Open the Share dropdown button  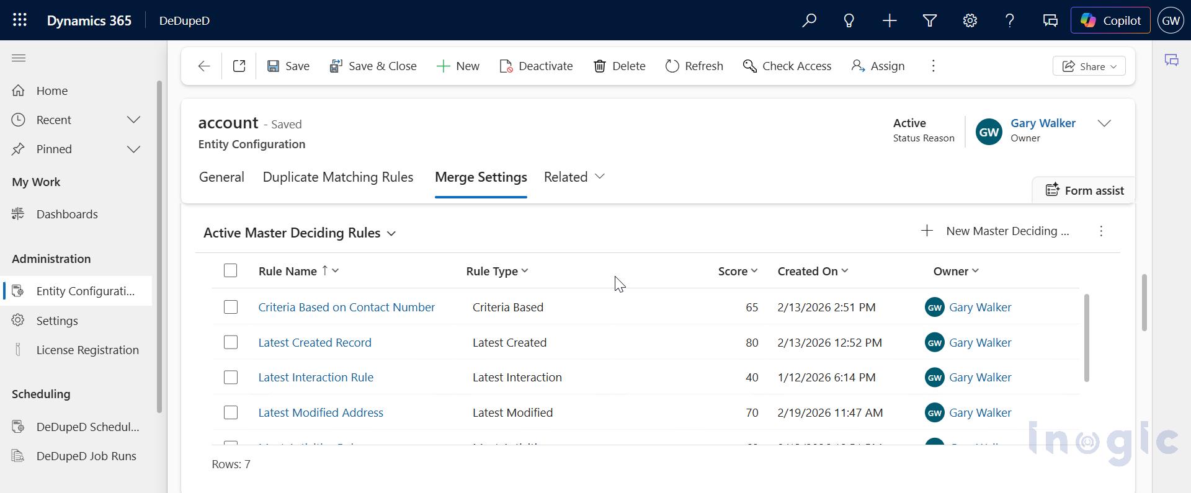click(x=1089, y=66)
